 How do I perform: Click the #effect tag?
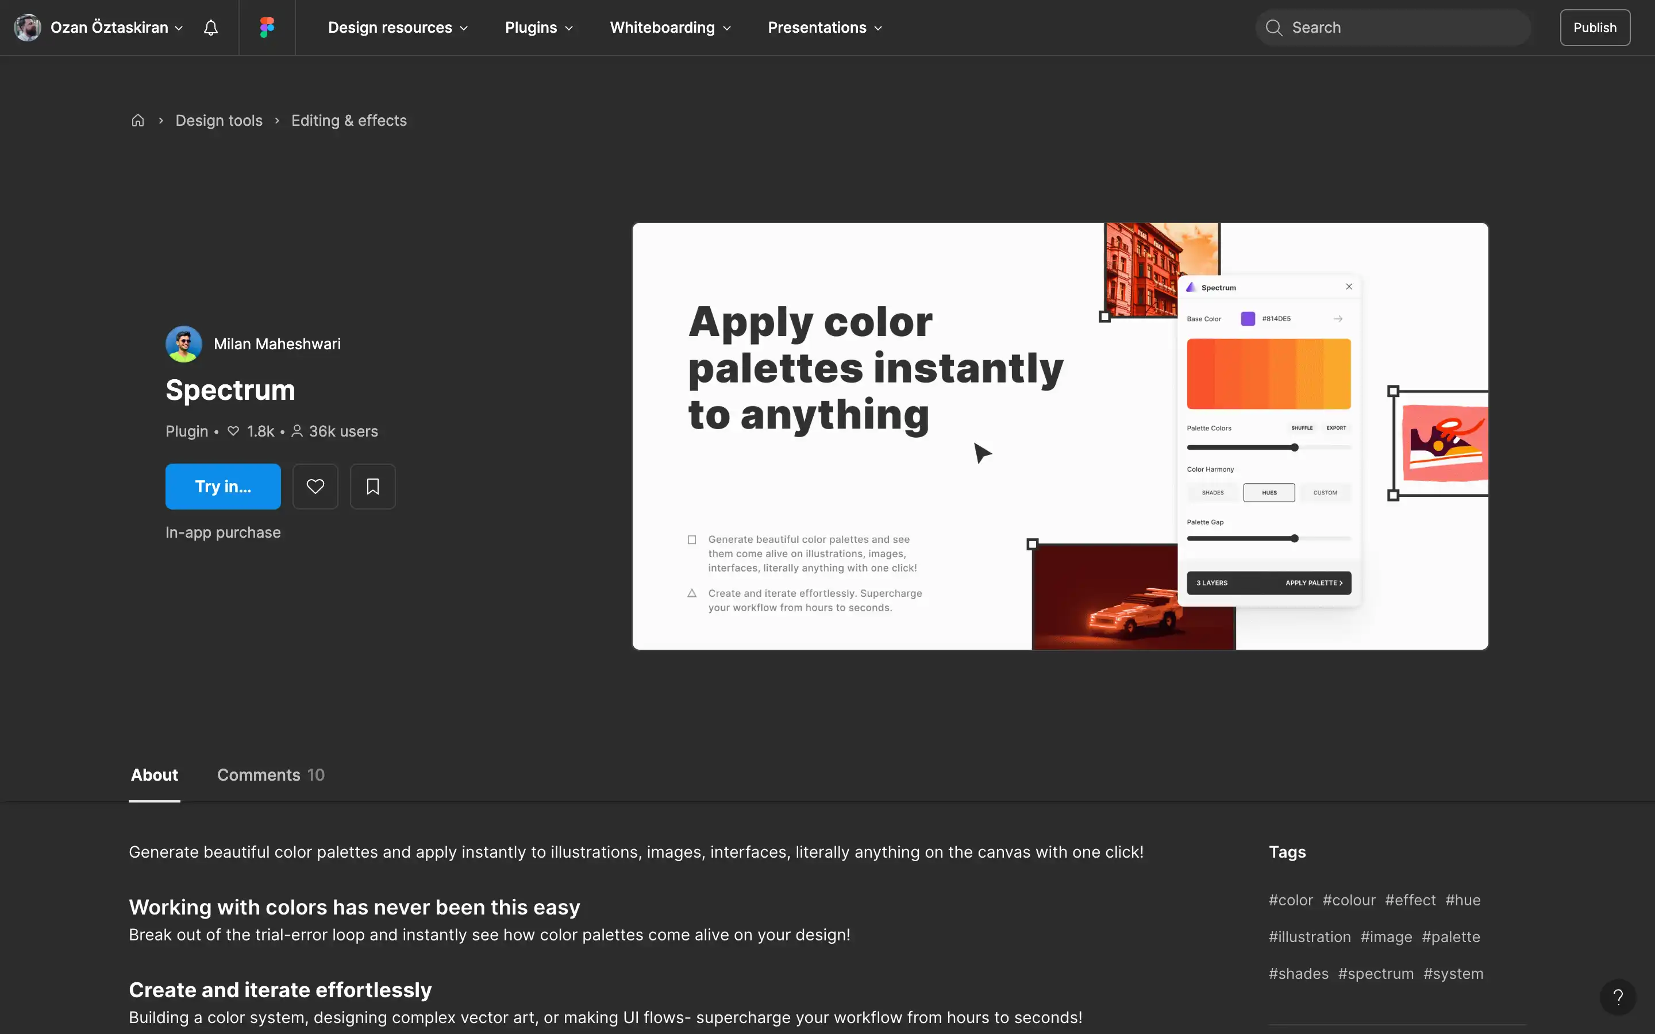pyautogui.click(x=1410, y=900)
